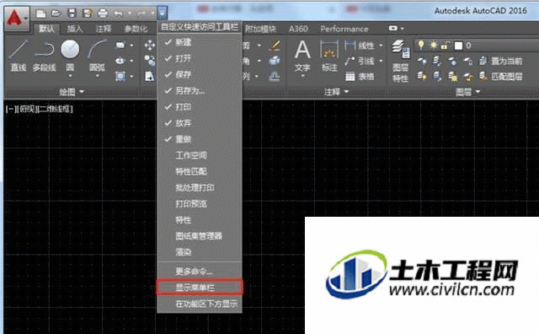Choose 图纸集管理器 from the customize menu
Image resolution: width=539 pixels, height=334 pixels.
click(x=200, y=236)
